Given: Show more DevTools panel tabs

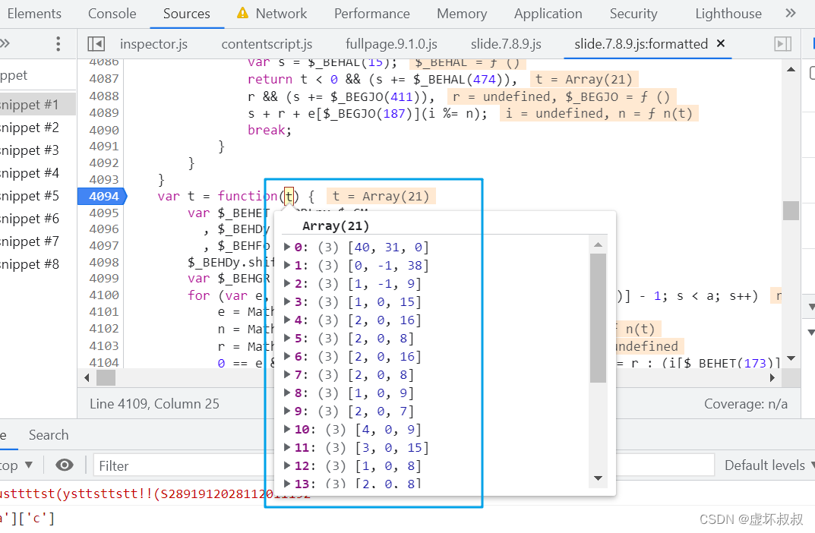Looking at the screenshot, I should click(791, 13).
